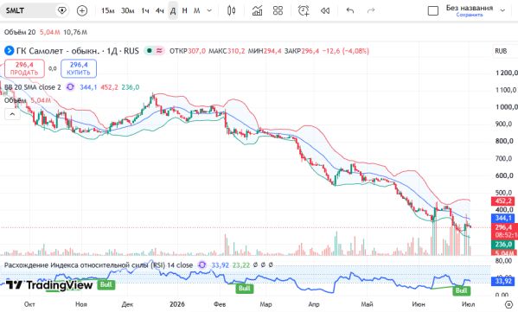
Task: Click the 296,4 КУПИТЬ buy button
Action: tap(79, 68)
